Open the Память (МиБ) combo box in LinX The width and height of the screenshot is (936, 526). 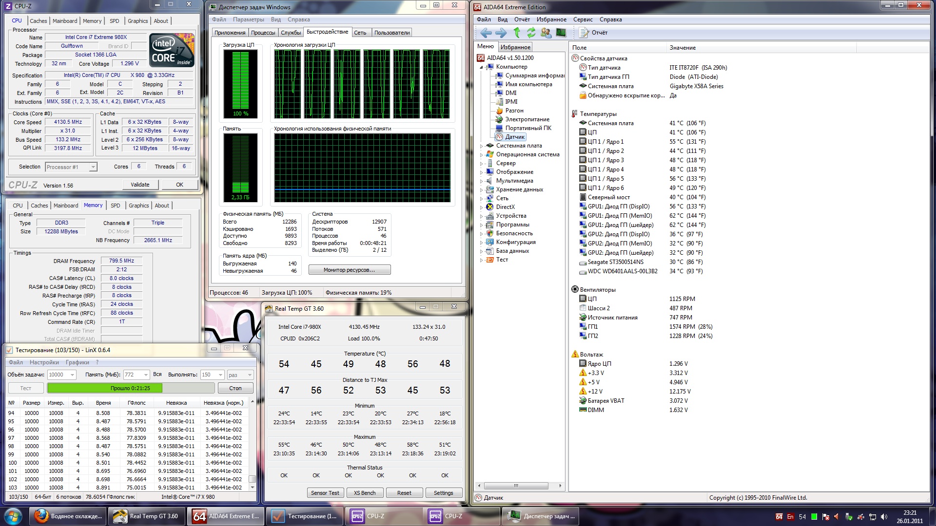(136, 375)
